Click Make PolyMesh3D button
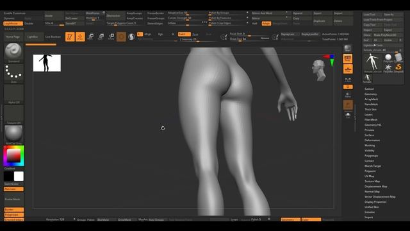The image size is (410, 231). coord(388,35)
